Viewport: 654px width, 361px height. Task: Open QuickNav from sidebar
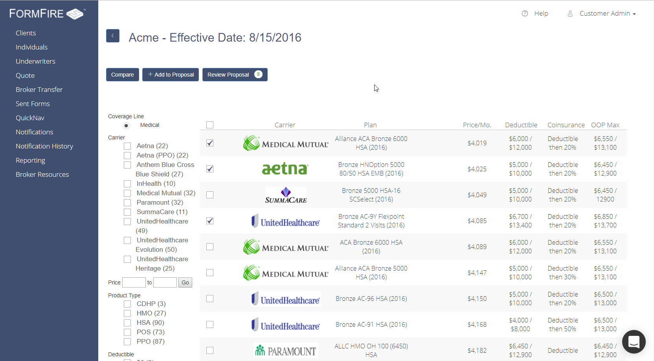[30, 118]
